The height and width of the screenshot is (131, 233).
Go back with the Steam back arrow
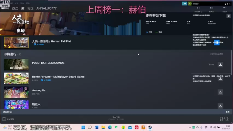[x=3, y=8]
